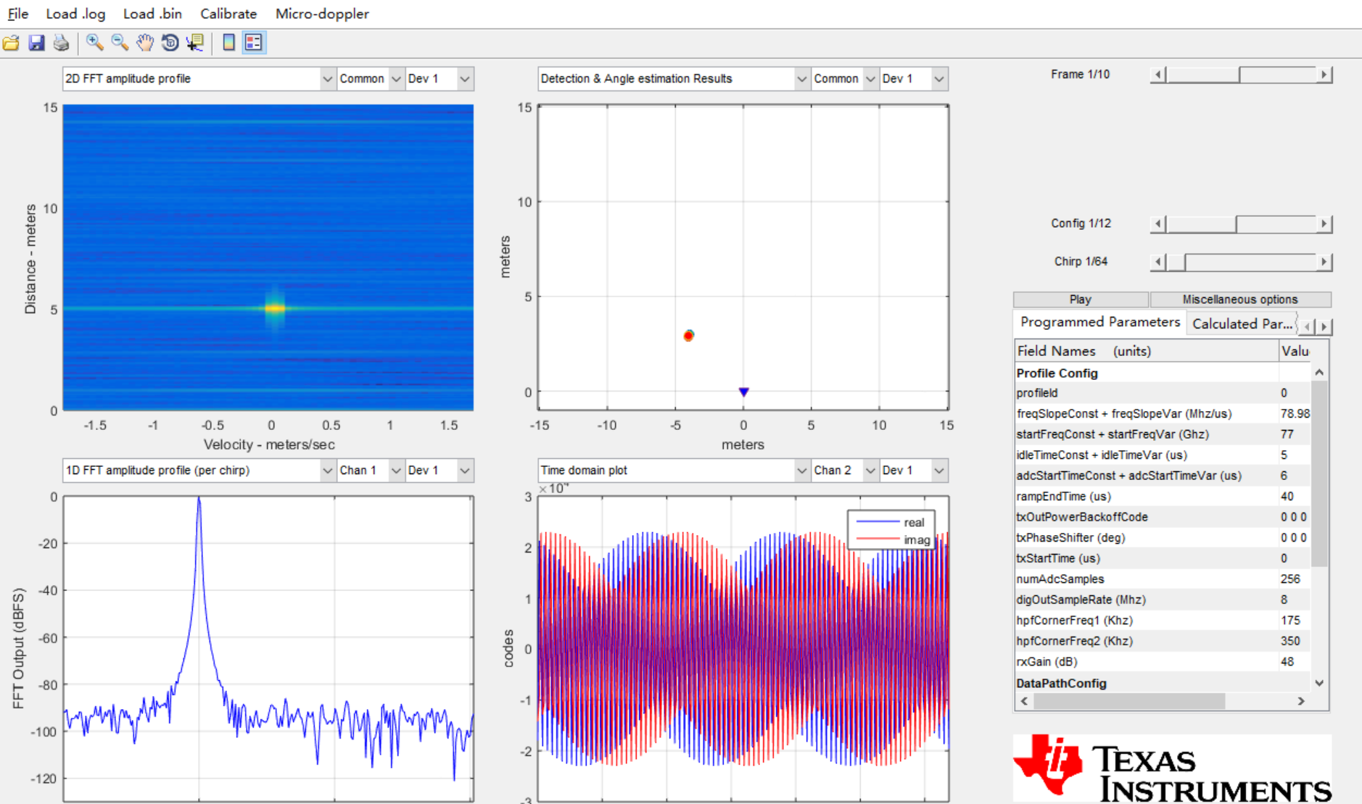Open the Dev 1 dropdown beside the Detection Results selector

coord(914,78)
